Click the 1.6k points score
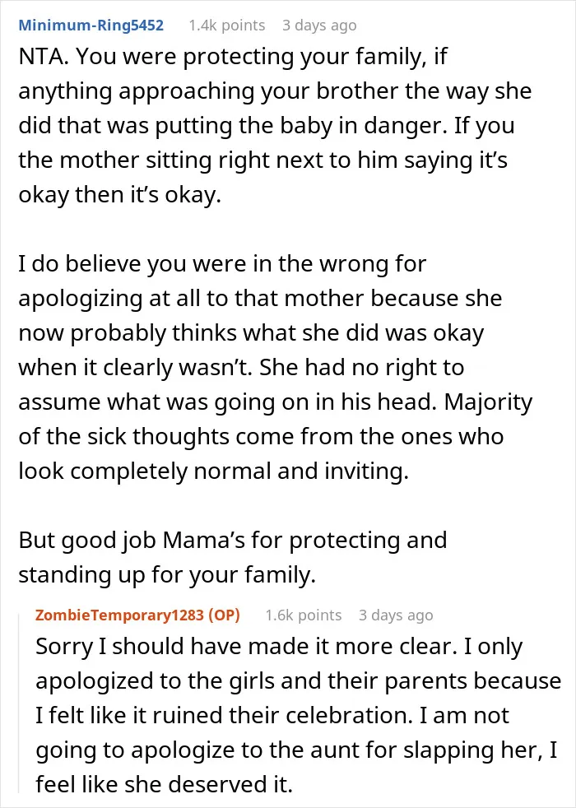The image size is (576, 808). point(304,615)
